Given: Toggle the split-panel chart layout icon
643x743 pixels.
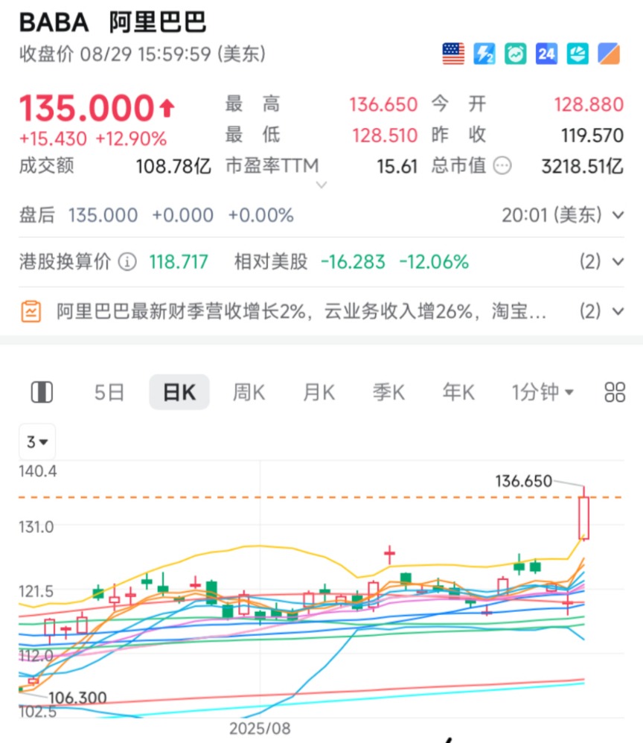Looking at the screenshot, I should click(x=42, y=392).
